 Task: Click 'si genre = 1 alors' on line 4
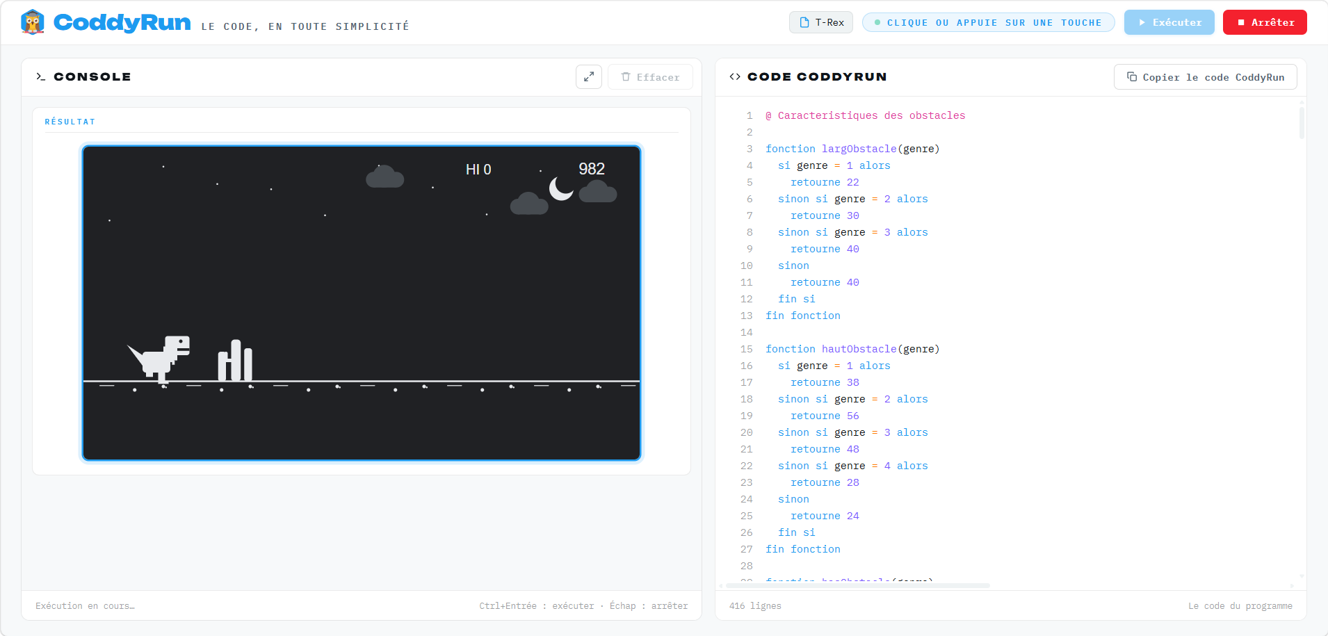(x=834, y=165)
